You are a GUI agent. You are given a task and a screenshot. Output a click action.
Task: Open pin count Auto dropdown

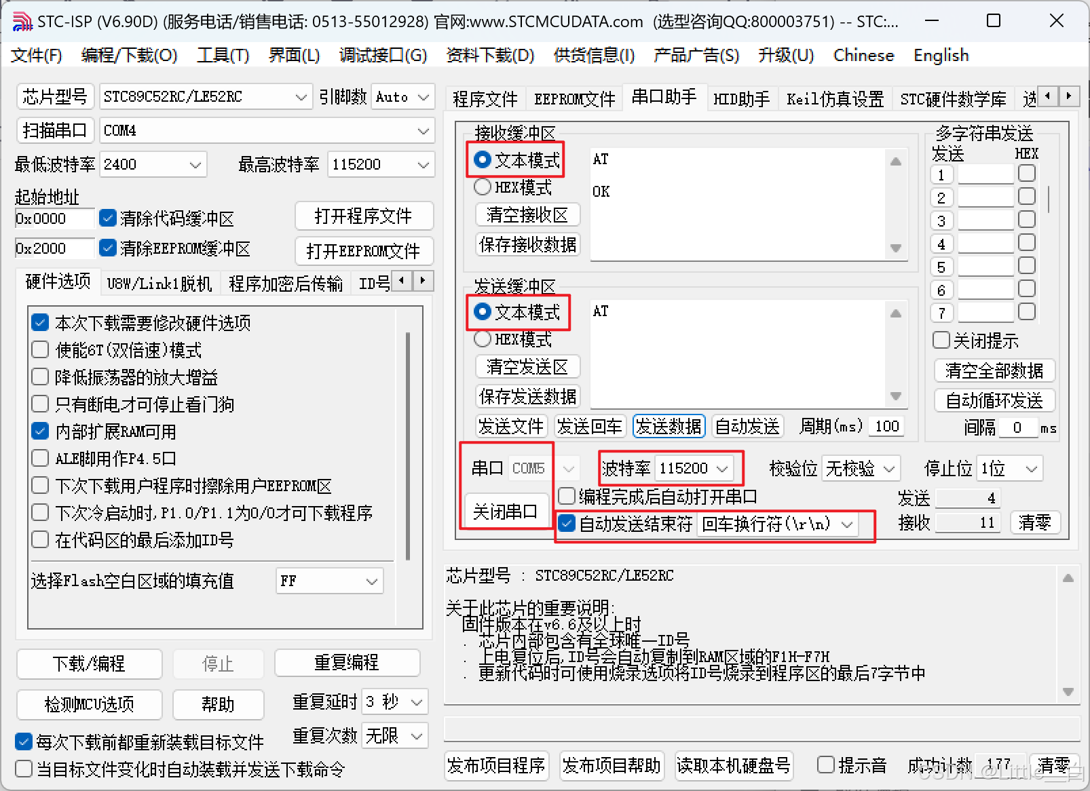click(x=403, y=97)
